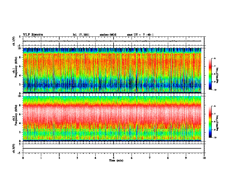Click time axis tick label "10"
This screenshot has width=230, height=177.
(204, 158)
